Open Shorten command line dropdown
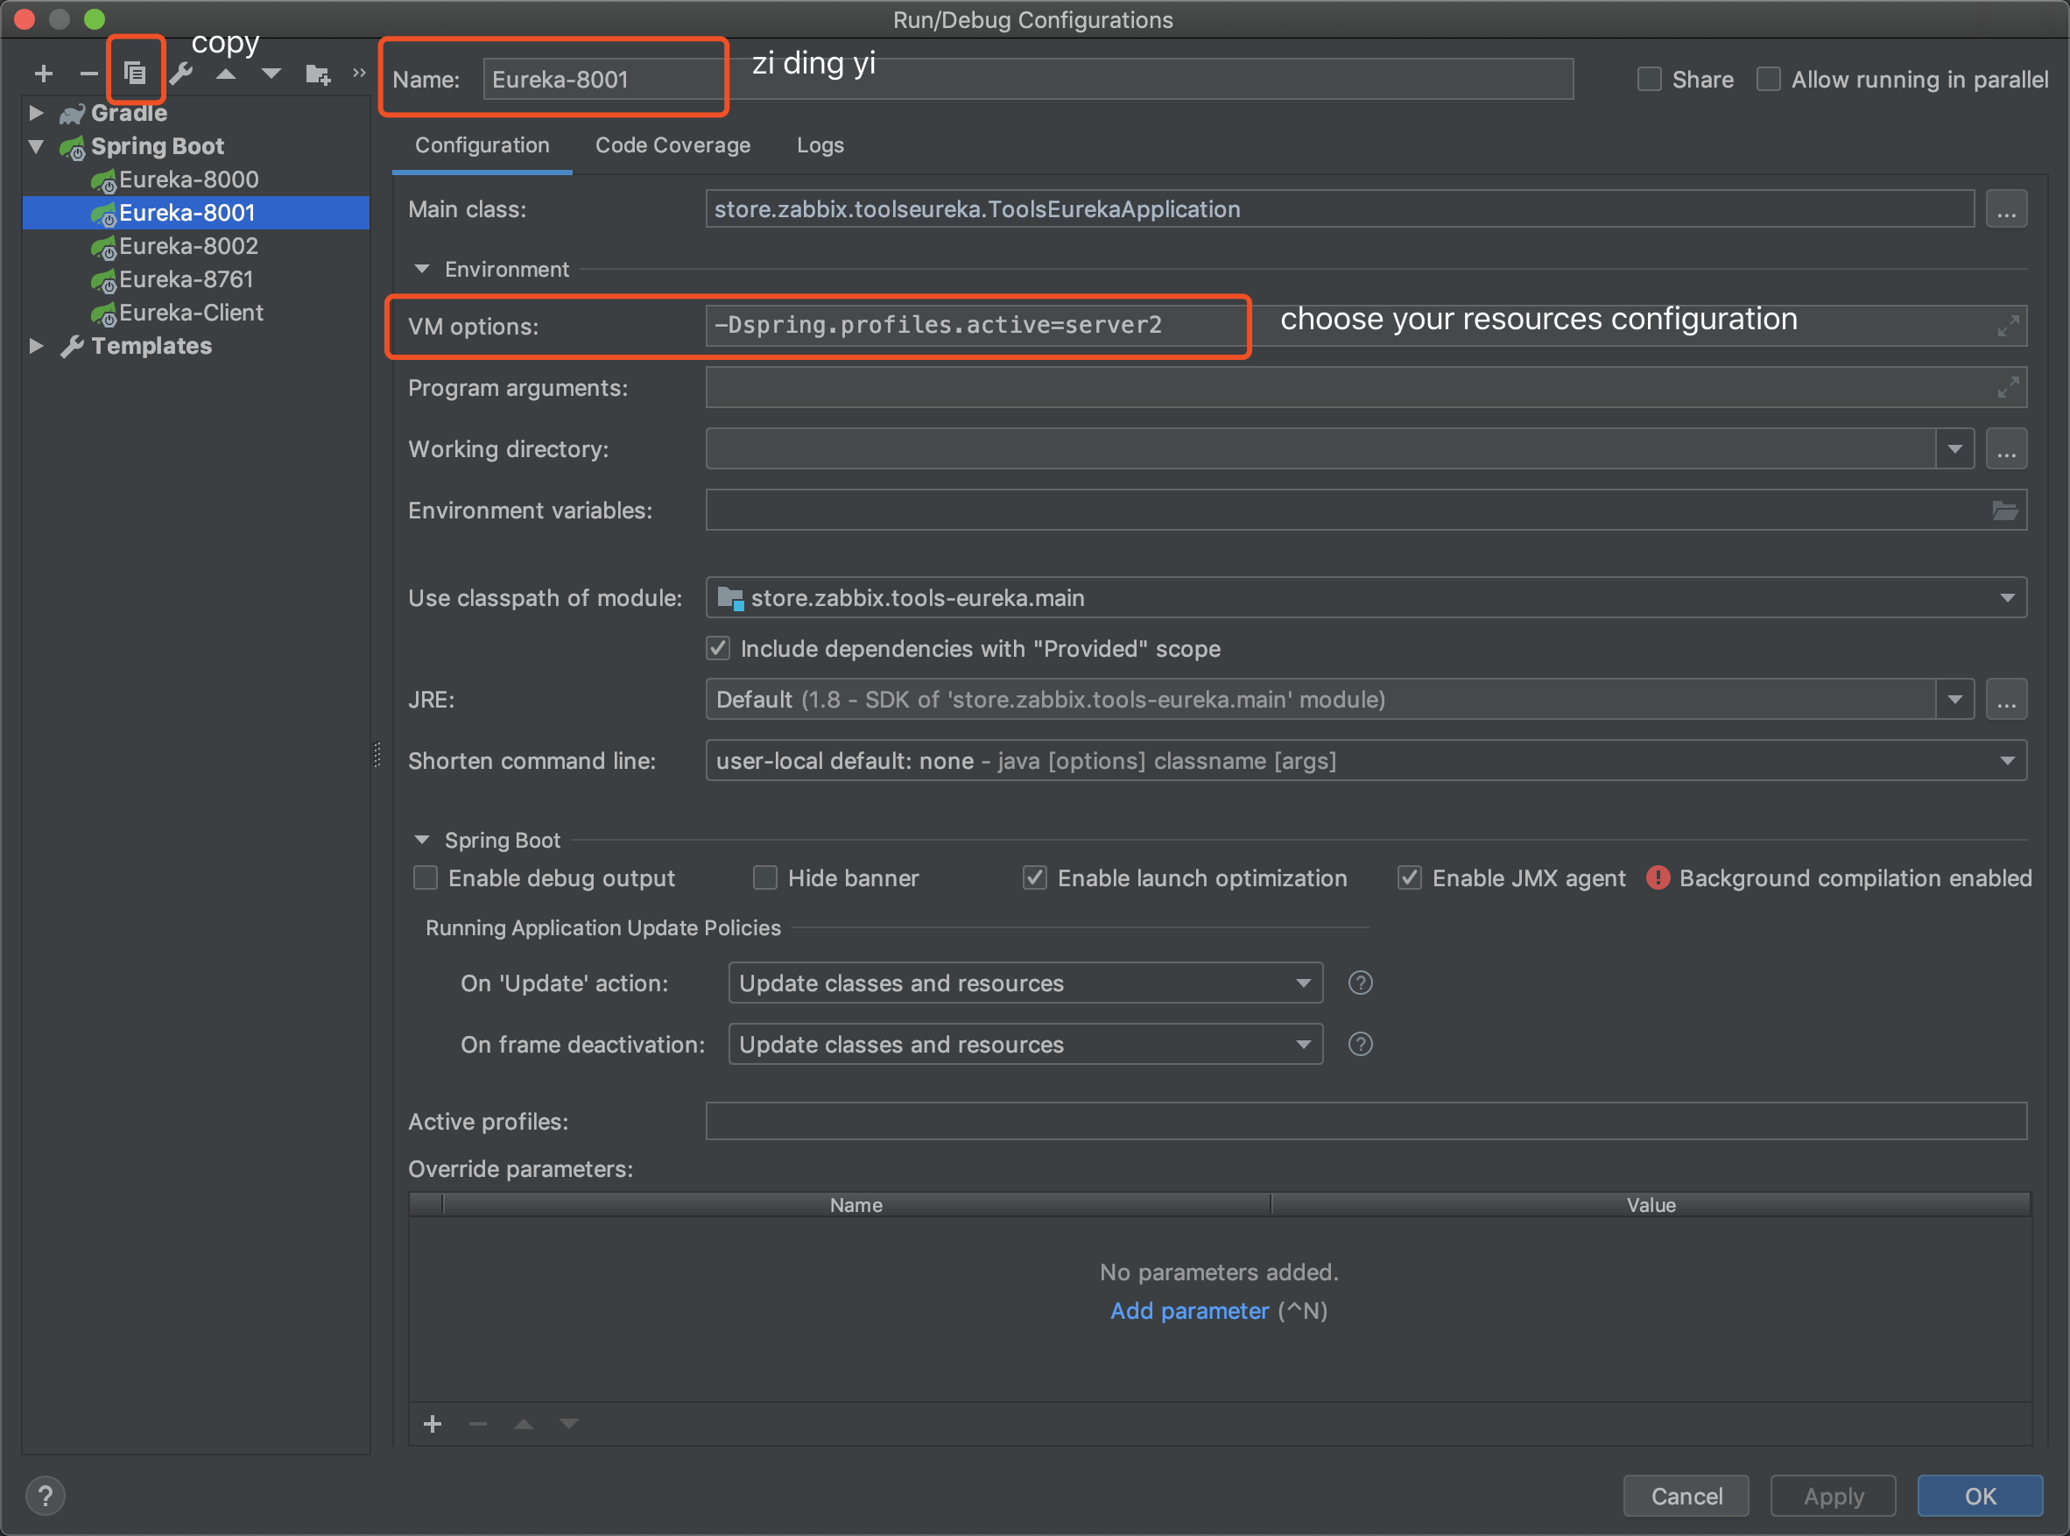Screen dimensions: 2070x1536 point(2006,761)
